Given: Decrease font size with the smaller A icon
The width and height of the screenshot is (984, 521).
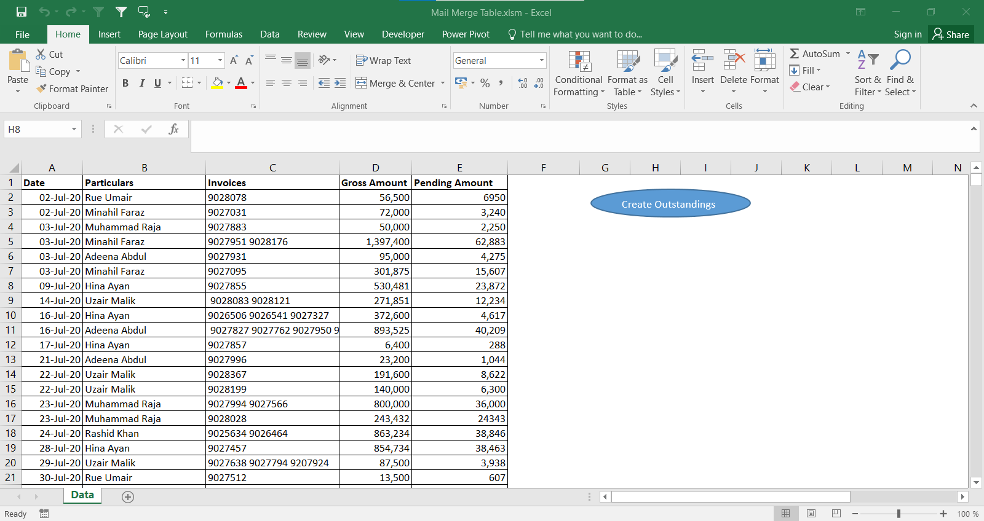Looking at the screenshot, I should [x=249, y=60].
